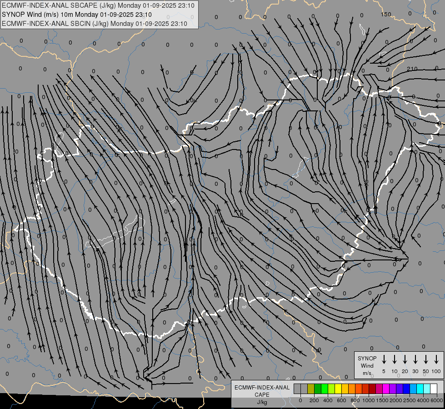Pick the white CAPE legend swatch

pos(434,389)
